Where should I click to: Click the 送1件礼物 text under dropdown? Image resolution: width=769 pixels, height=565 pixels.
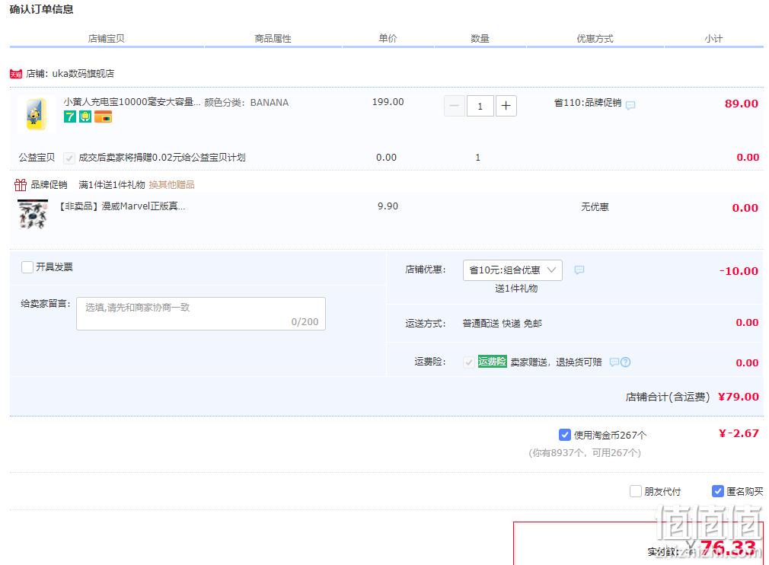tap(516, 289)
